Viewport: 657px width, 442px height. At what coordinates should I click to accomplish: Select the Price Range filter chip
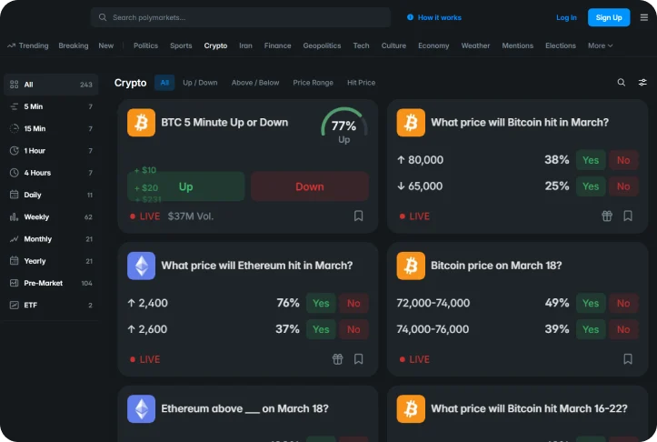point(313,83)
